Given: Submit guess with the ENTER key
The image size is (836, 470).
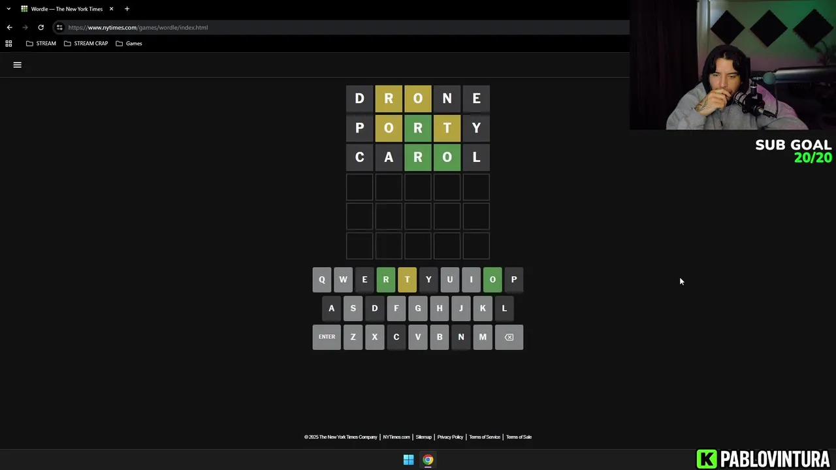Looking at the screenshot, I should click(x=327, y=337).
